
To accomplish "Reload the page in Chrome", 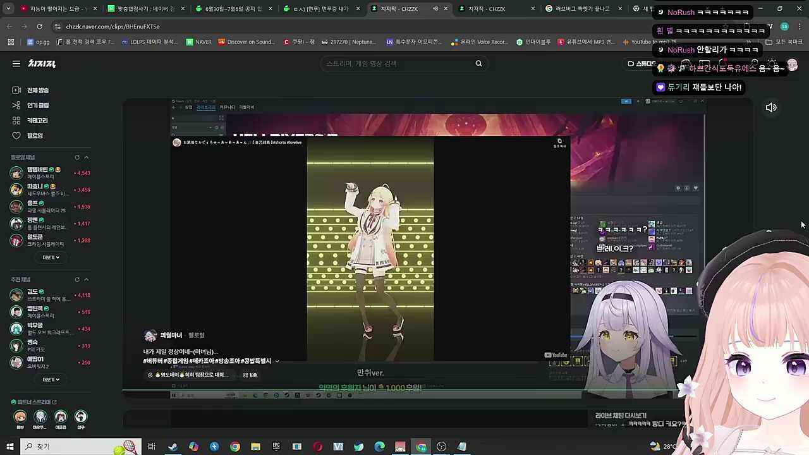I will (x=39, y=27).
